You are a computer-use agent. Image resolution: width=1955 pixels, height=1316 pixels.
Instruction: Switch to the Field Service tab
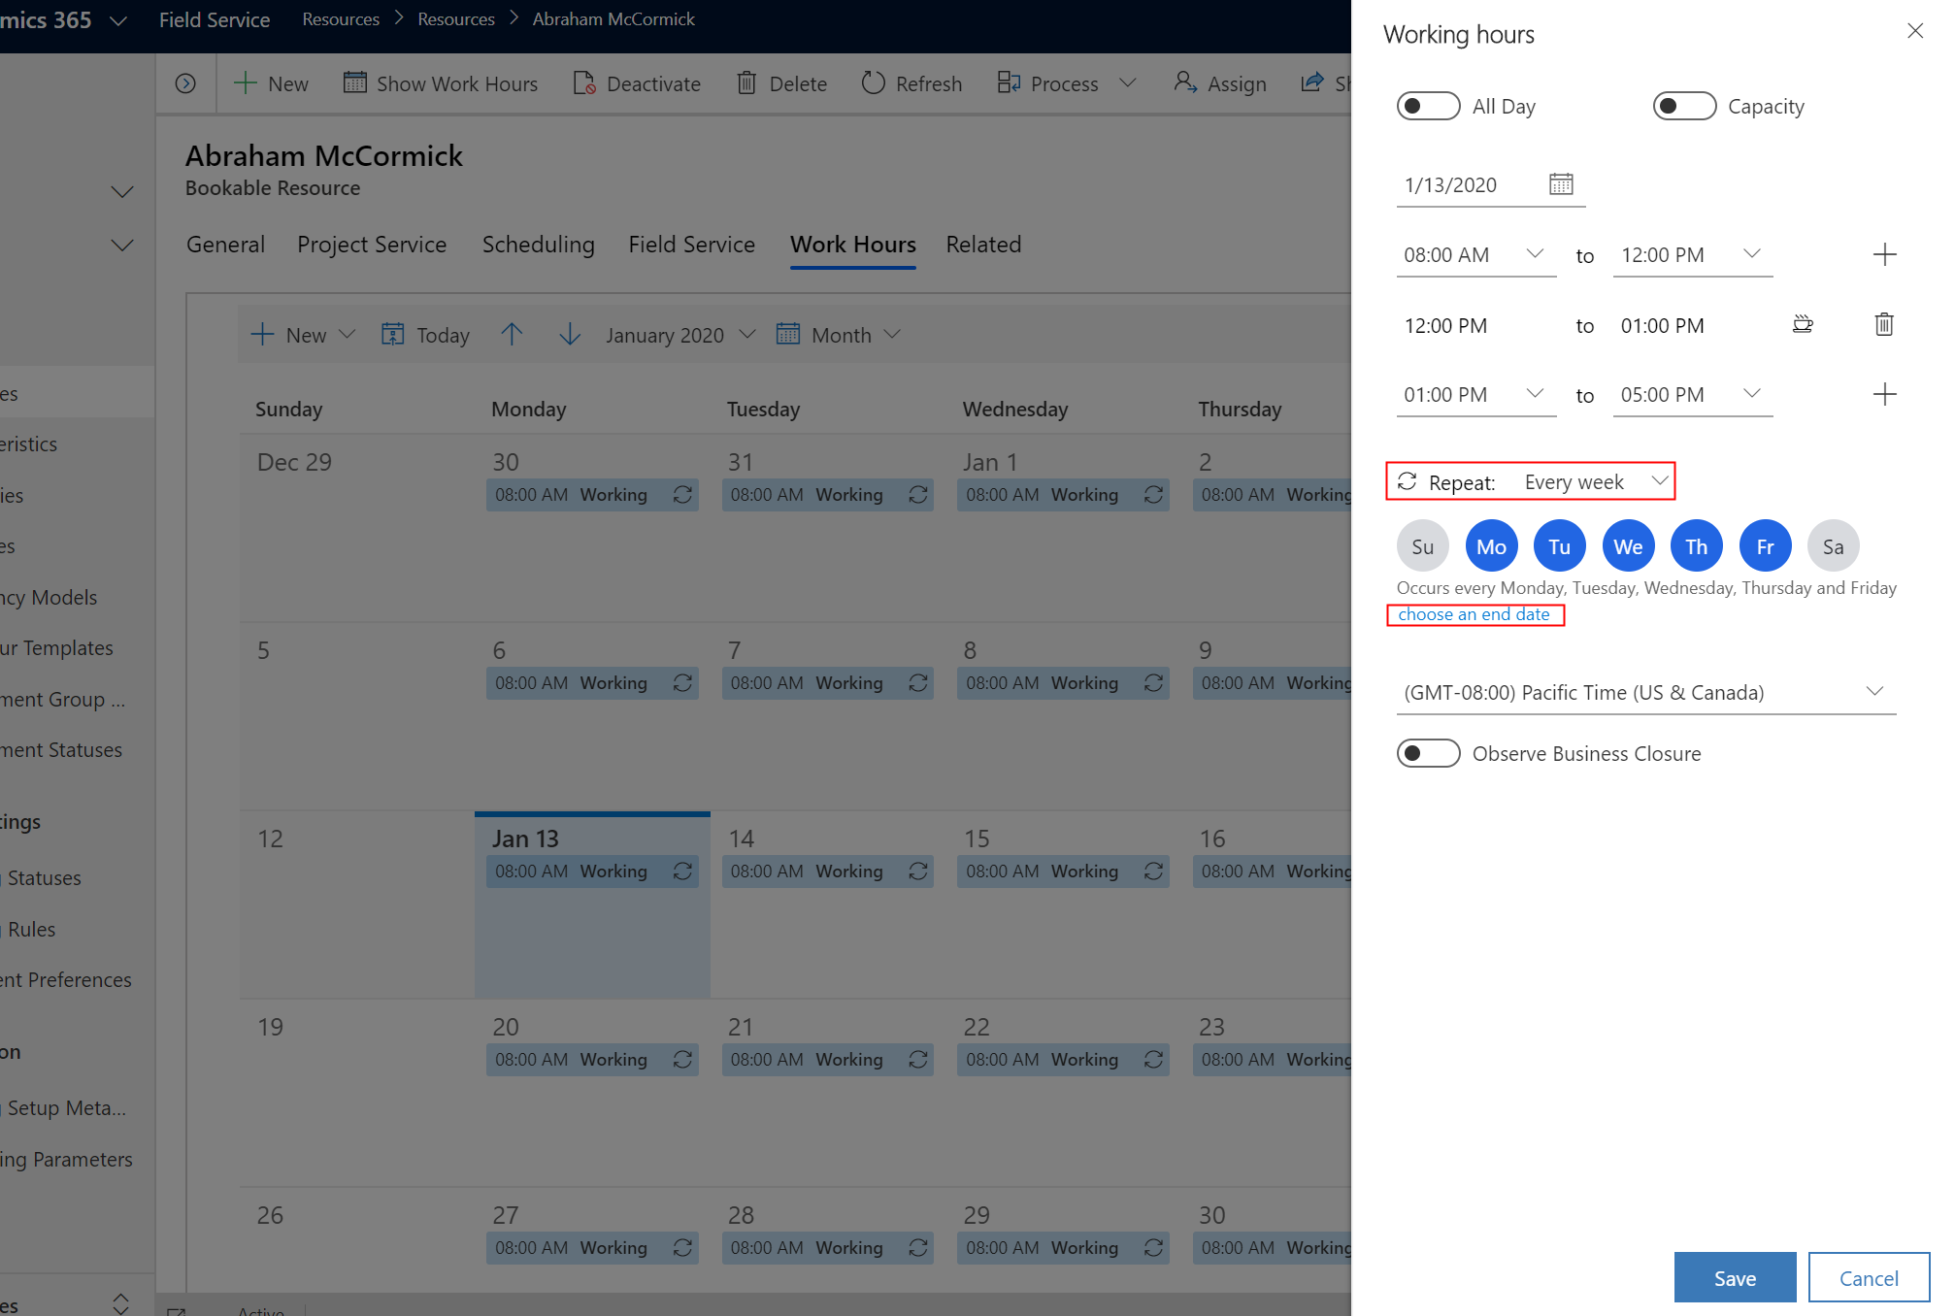[x=689, y=244]
